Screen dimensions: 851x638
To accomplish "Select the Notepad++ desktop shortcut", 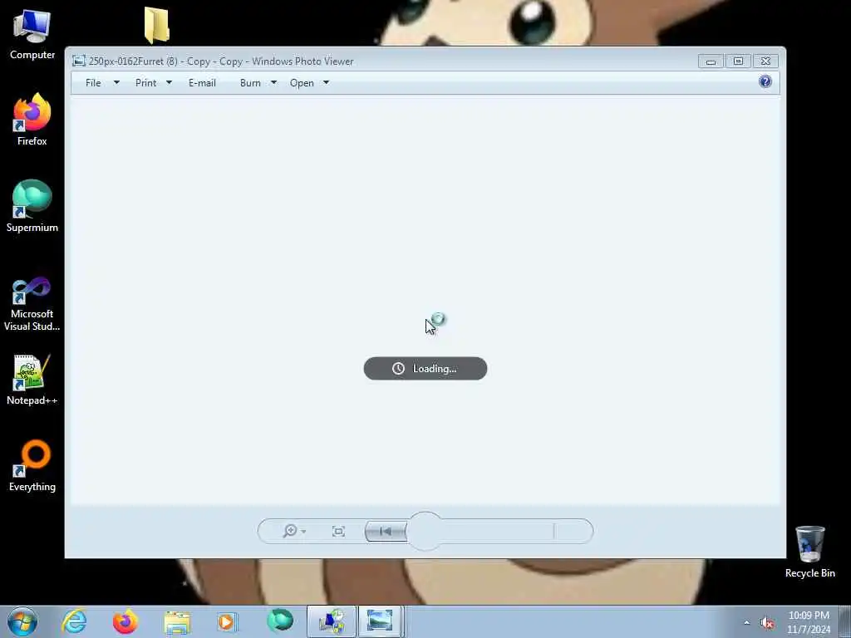I will (x=32, y=380).
